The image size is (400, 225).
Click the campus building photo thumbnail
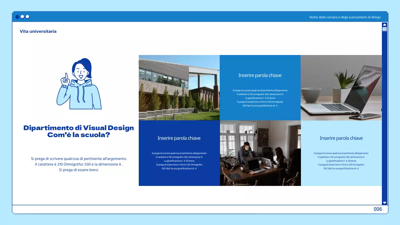point(179,87)
